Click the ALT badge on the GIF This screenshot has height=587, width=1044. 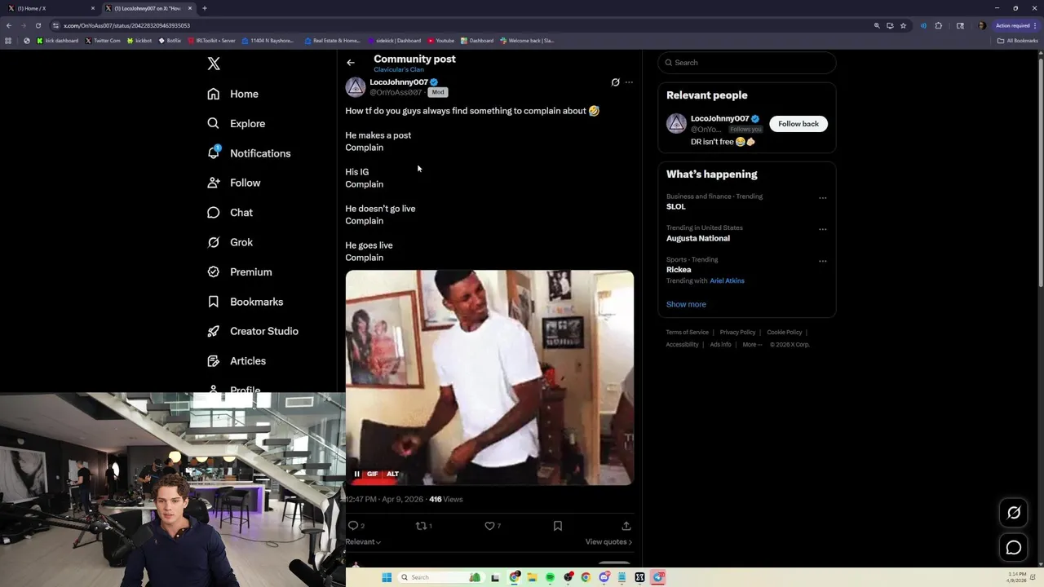pos(392,474)
